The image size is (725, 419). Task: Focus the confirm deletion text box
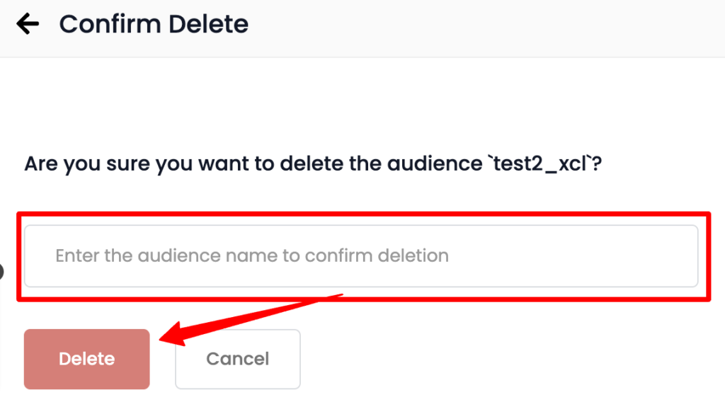[361, 256]
